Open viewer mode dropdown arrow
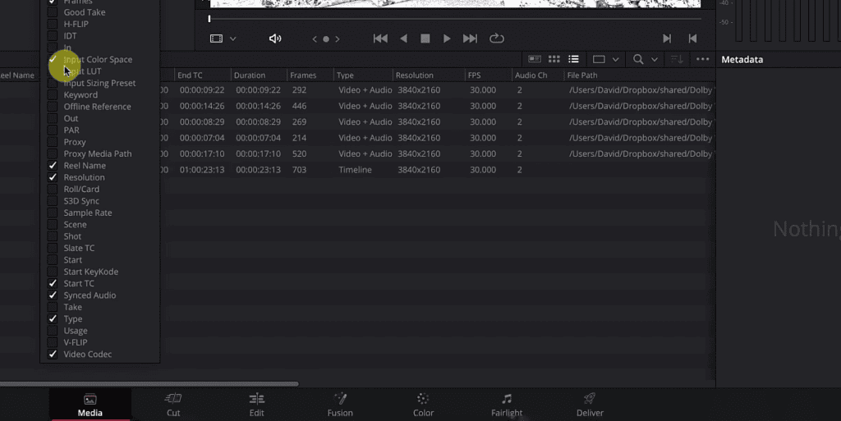This screenshot has width=841, height=421. [232, 39]
